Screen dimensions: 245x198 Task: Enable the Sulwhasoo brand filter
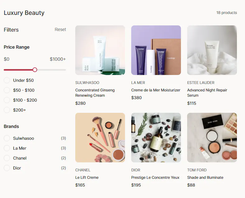tap(7, 138)
